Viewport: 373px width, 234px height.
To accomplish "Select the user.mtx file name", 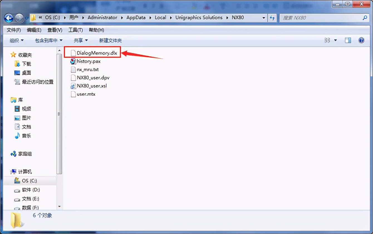I will pos(86,94).
